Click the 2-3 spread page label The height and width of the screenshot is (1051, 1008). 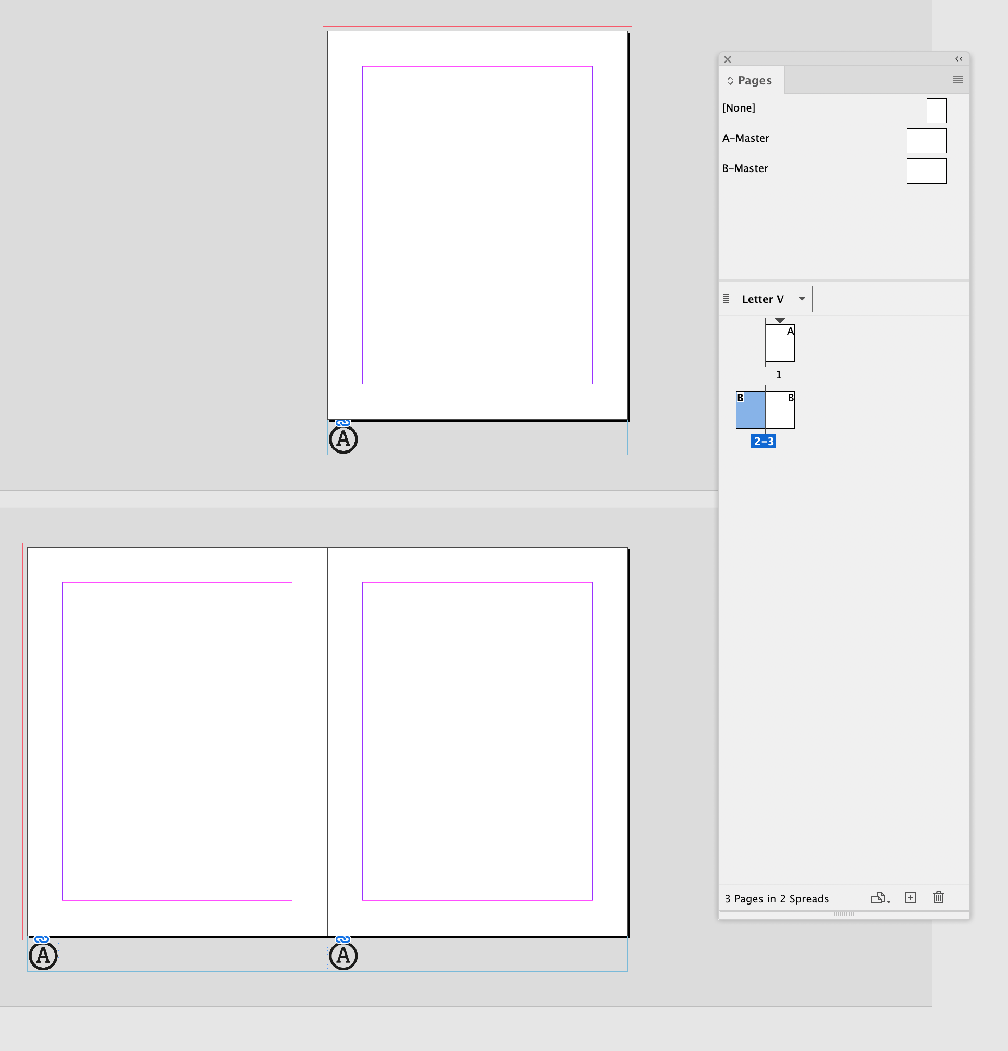[763, 442]
